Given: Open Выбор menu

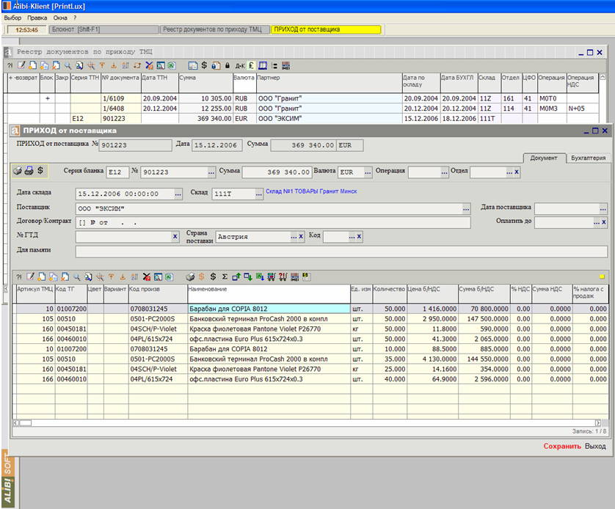Looking at the screenshot, I should (12, 18).
